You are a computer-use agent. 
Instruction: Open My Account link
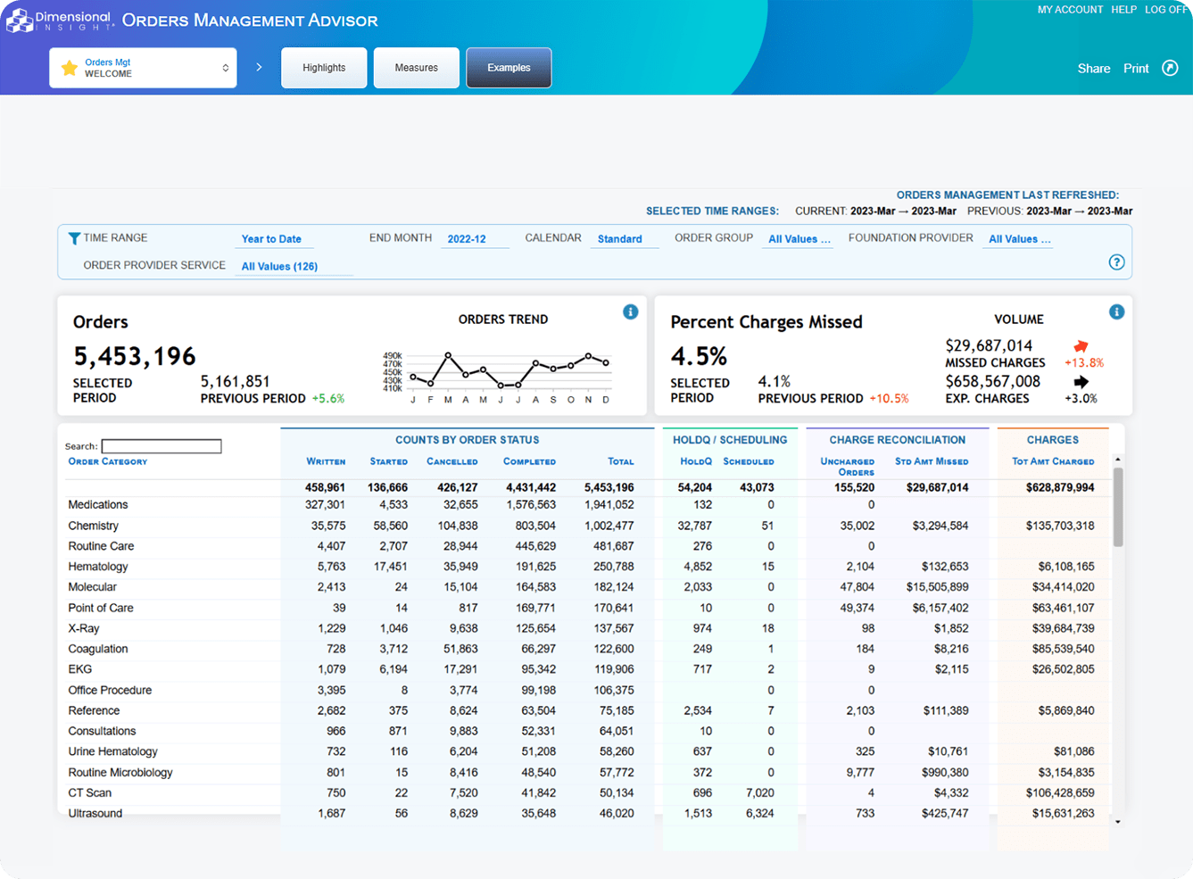coord(1070,10)
